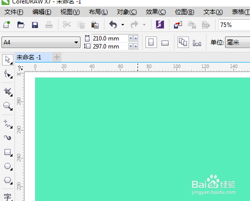Open the 文件(F) menu
Viewport: 250px width, 201px height.
tap(14, 12)
